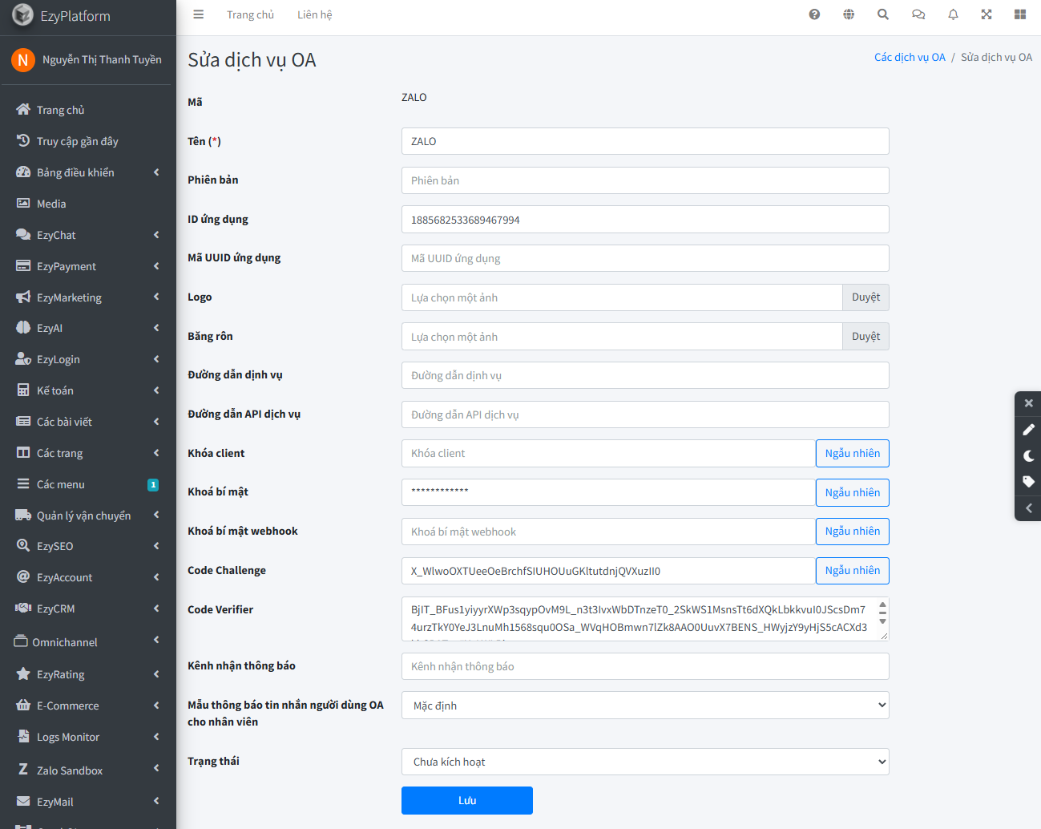Expand the EzyMarketing sidebar menu
1041x829 pixels.
[88, 297]
